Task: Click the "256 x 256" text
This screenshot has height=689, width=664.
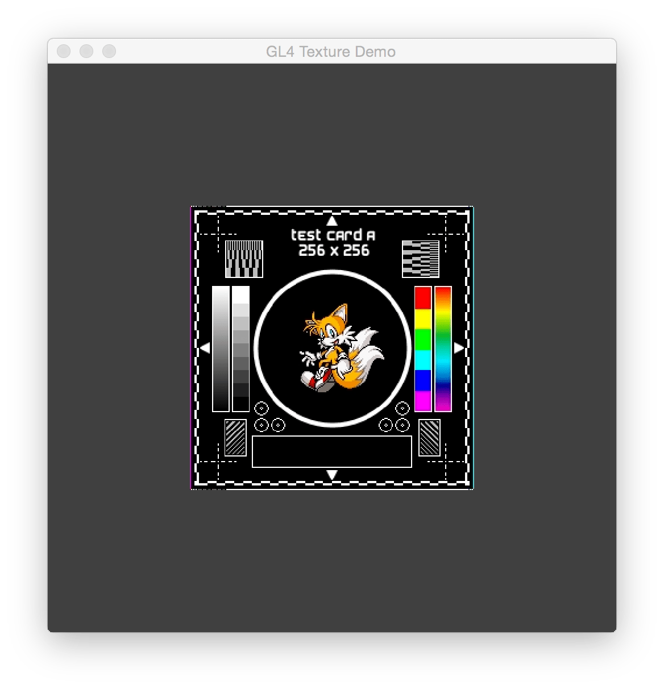Action: coord(334,251)
